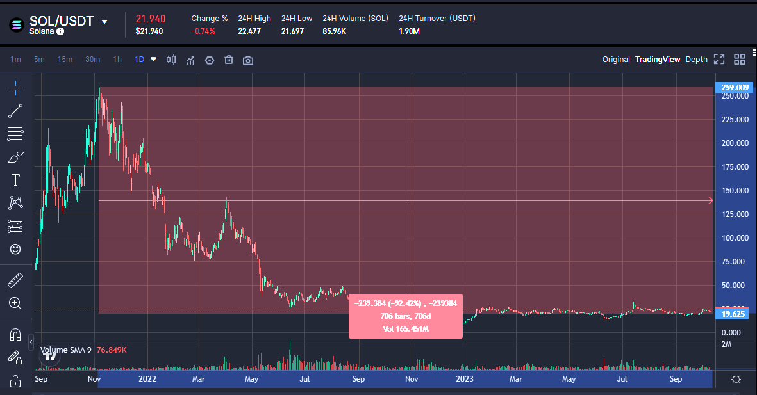Click the 24H Volume value 85.96K

(x=335, y=31)
